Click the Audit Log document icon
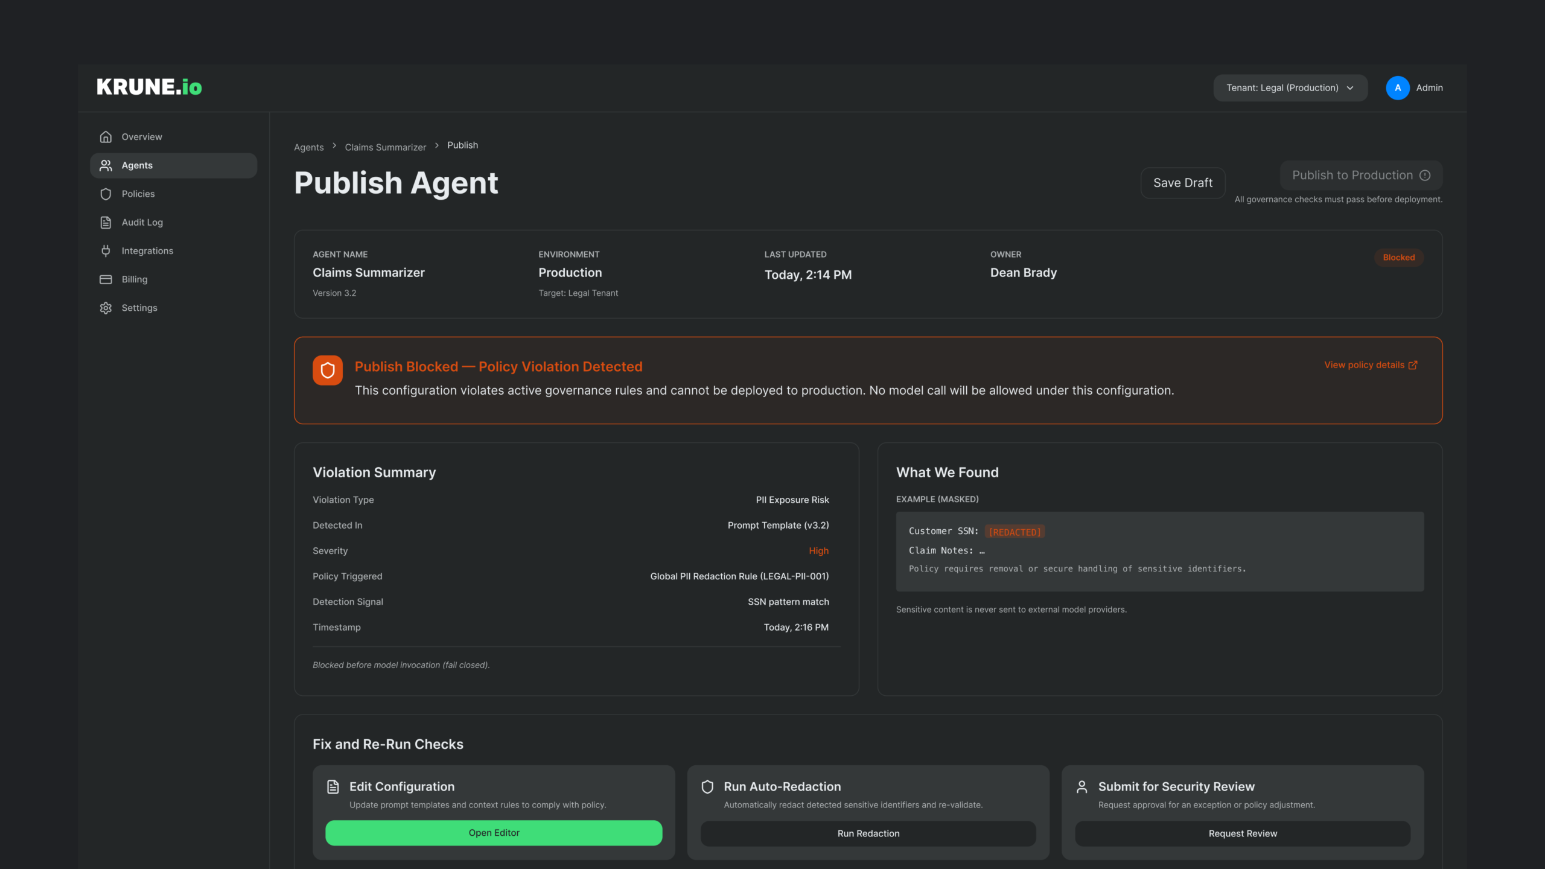 [106, 222]
